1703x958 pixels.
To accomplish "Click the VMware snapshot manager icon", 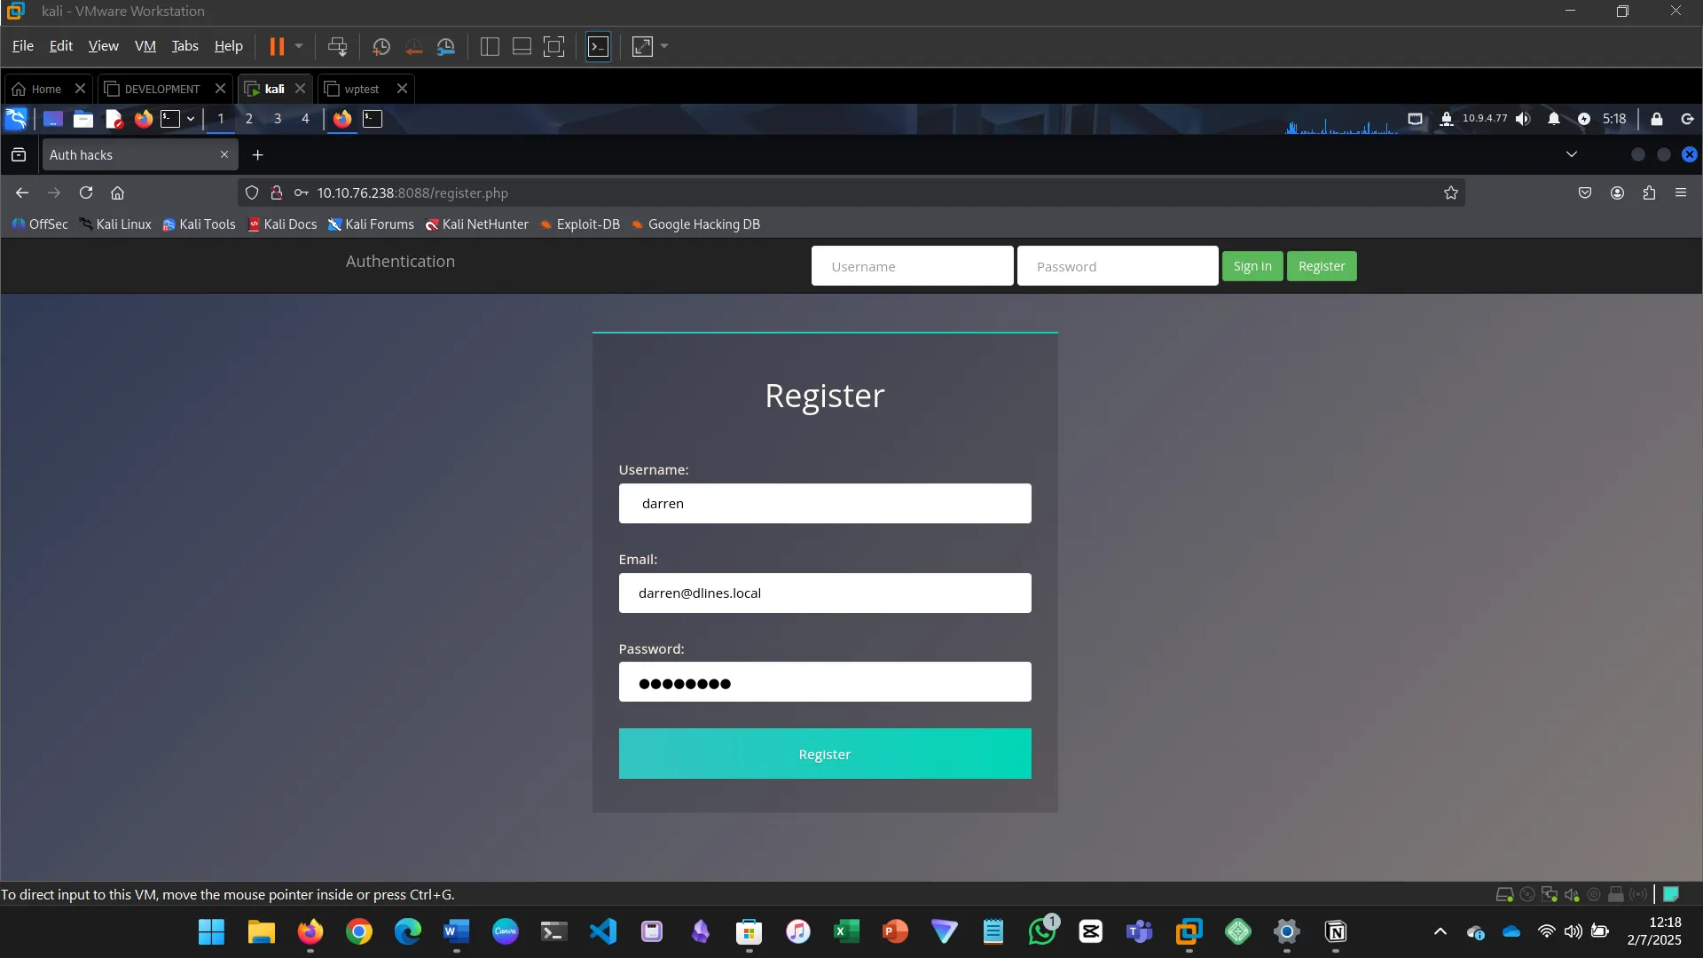I will pyautogui.click(x=446, y=47).
